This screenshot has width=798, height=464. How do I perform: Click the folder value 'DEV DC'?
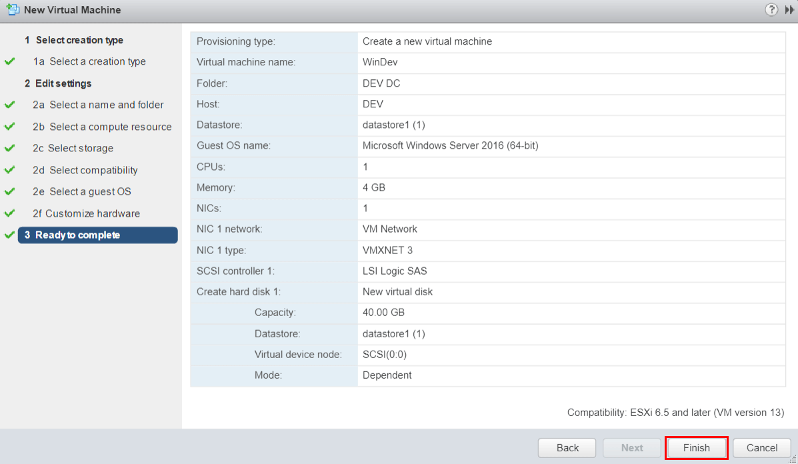[x=381, y=83]
